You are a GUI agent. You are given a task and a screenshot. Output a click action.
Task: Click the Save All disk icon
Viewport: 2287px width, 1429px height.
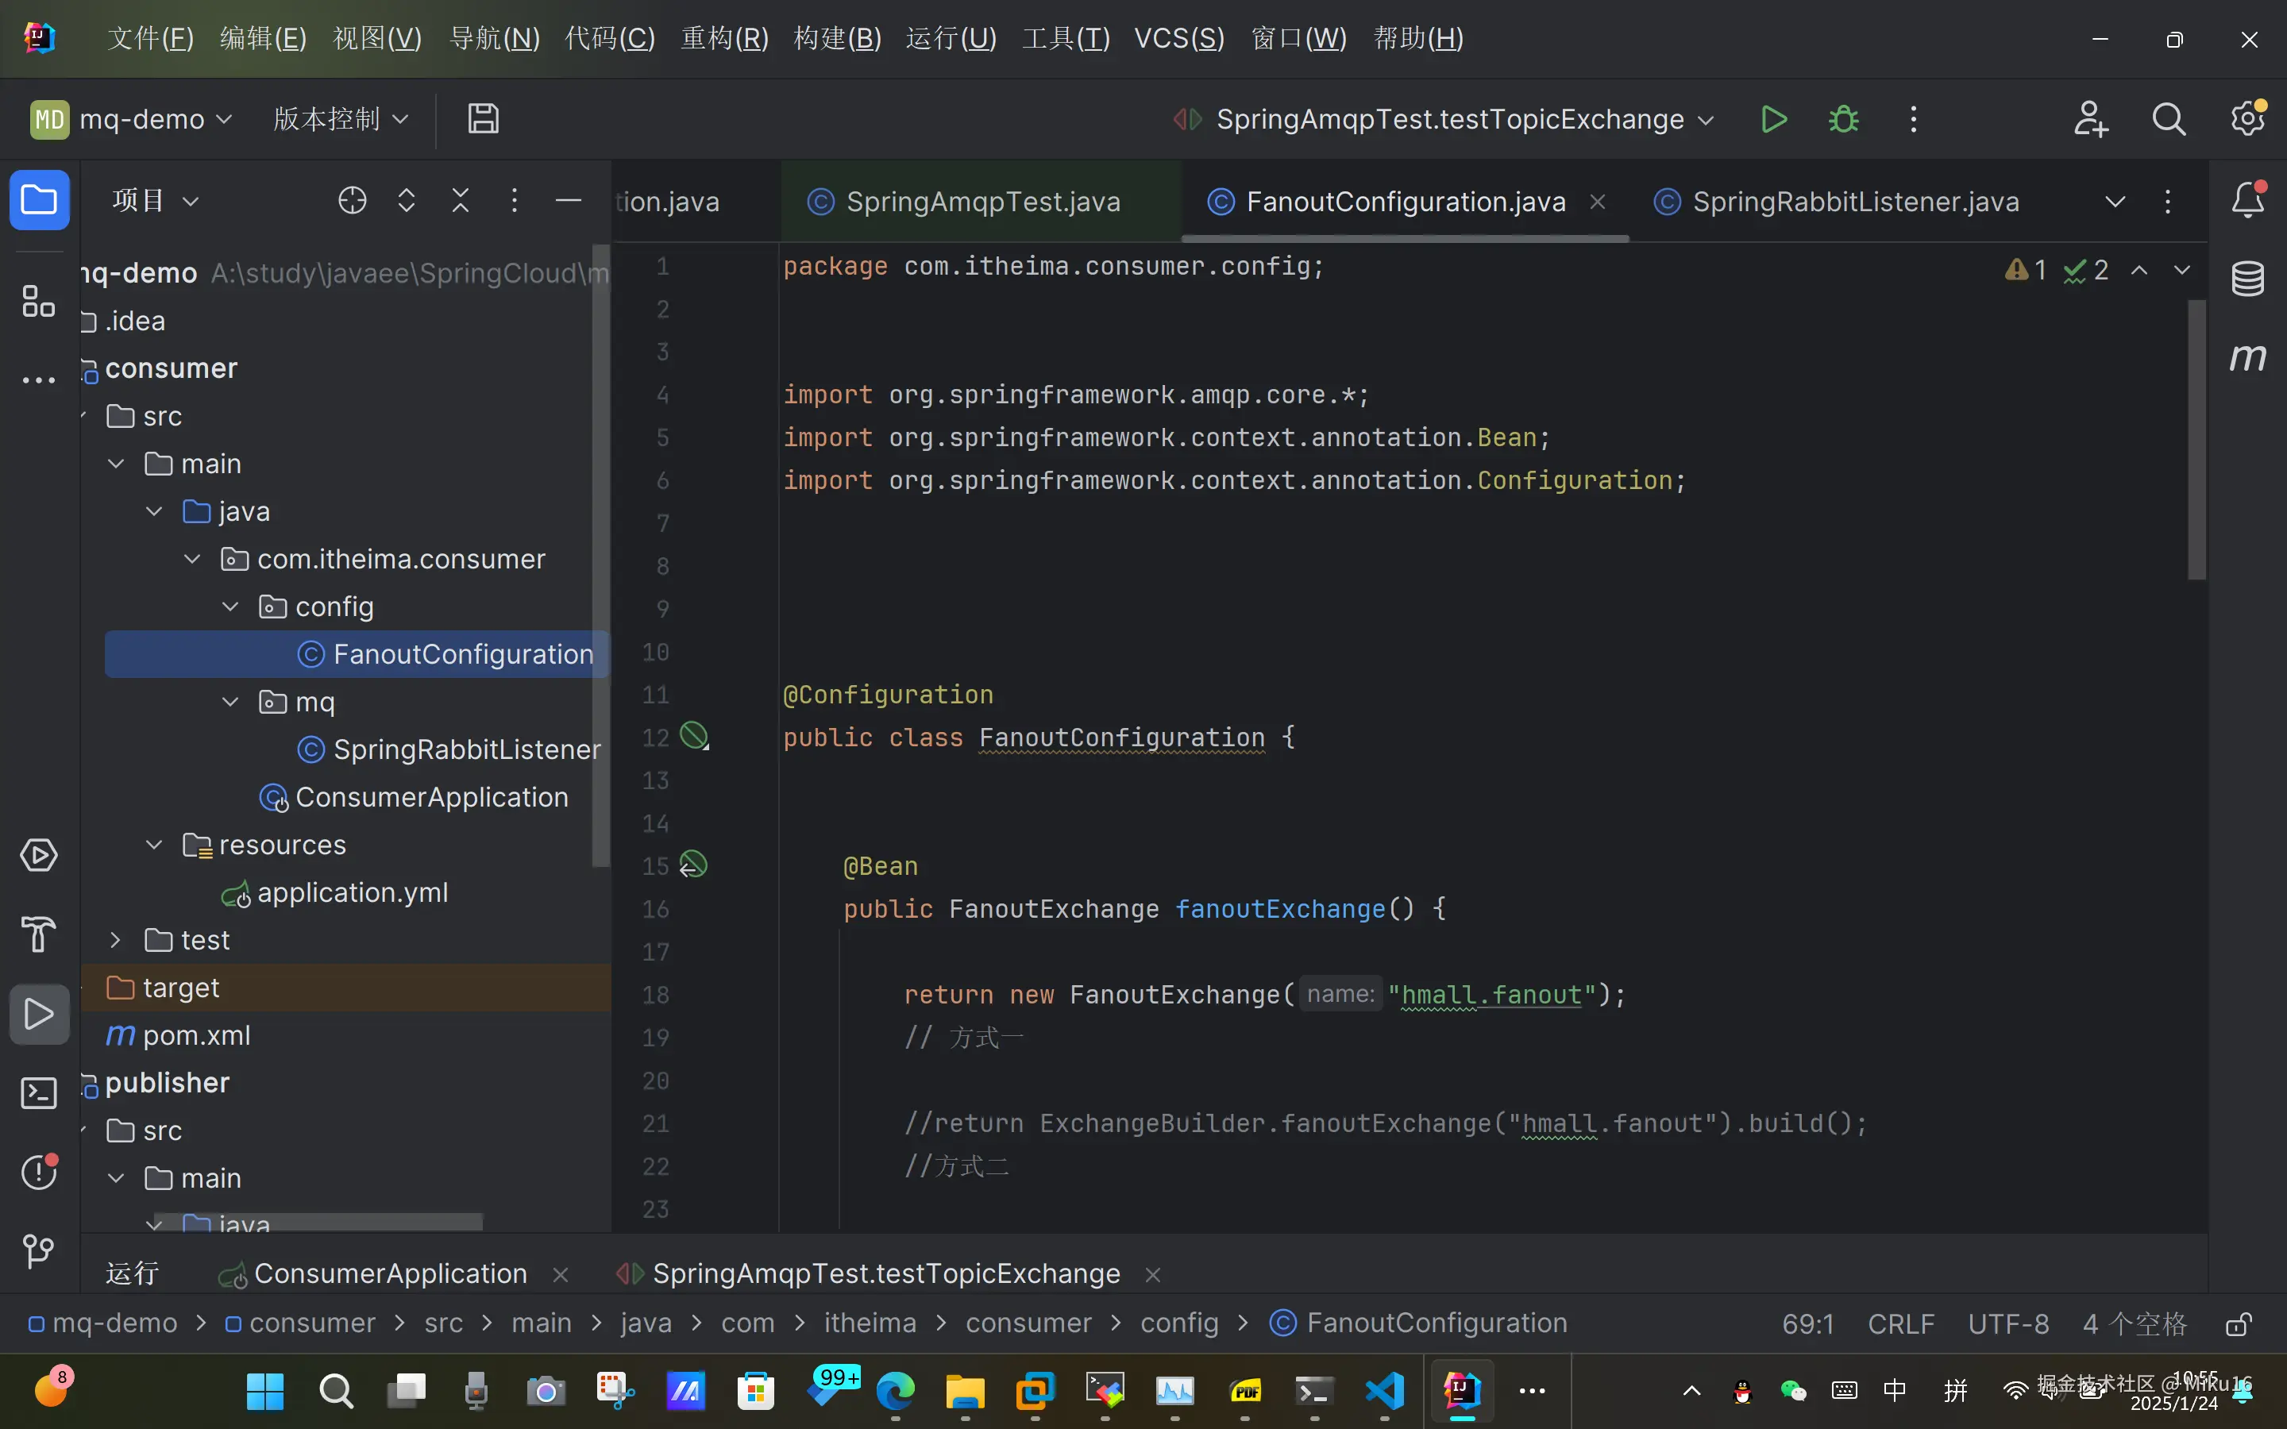(483, 119)
